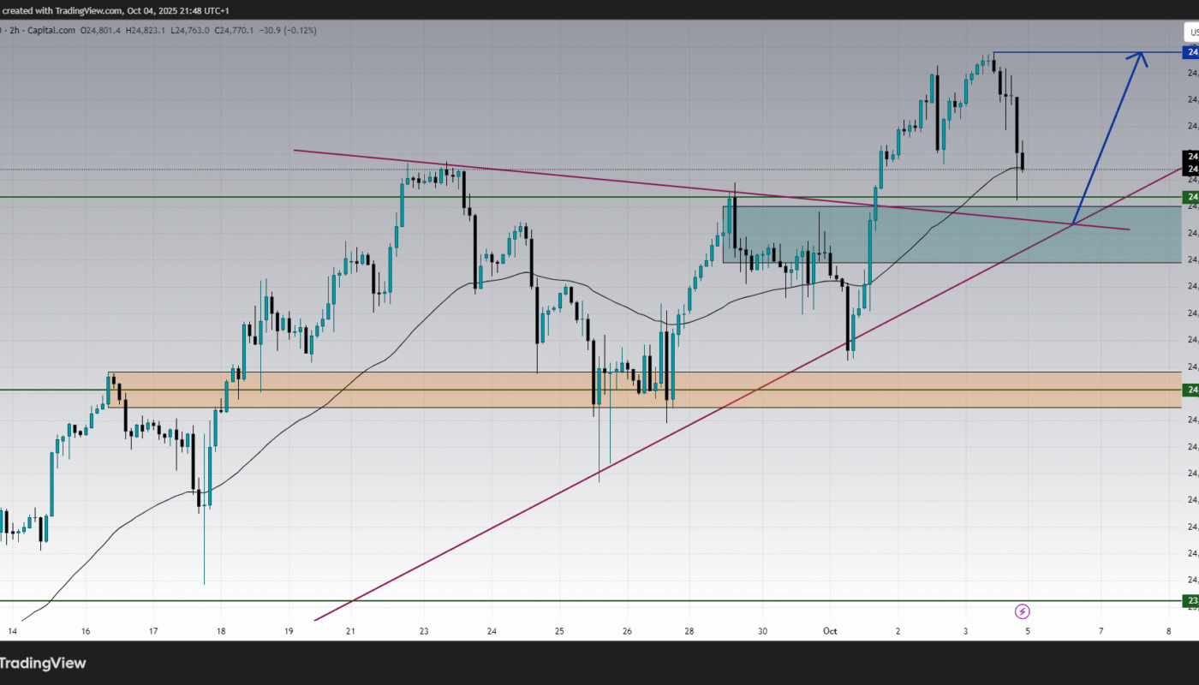
Task: Select the black current price label
Action: [x=1190, y=163]
